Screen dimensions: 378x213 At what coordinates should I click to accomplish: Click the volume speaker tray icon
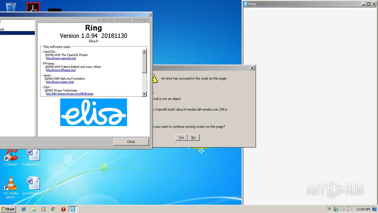(343, 209)
